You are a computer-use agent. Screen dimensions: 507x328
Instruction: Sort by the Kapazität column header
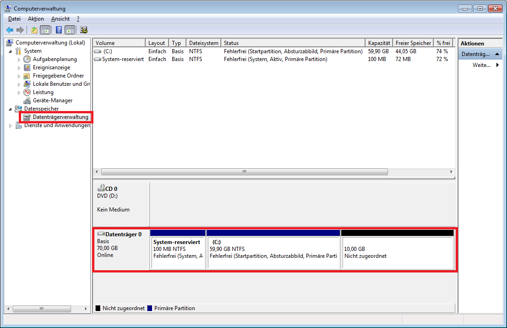tap(379, 43)
